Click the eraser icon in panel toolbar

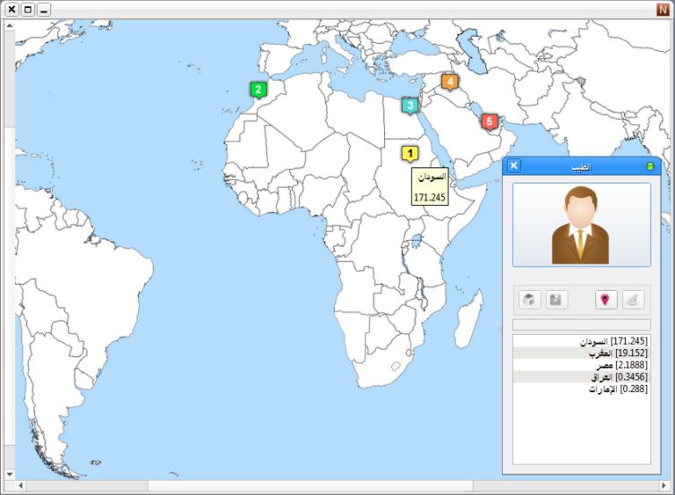click(633, 300)
